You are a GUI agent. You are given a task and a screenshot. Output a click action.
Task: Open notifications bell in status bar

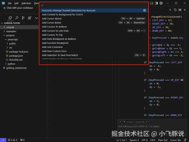click(185, 140)
